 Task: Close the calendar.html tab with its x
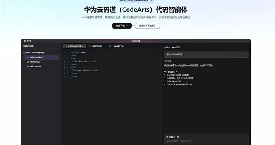(x=82, y=46)
